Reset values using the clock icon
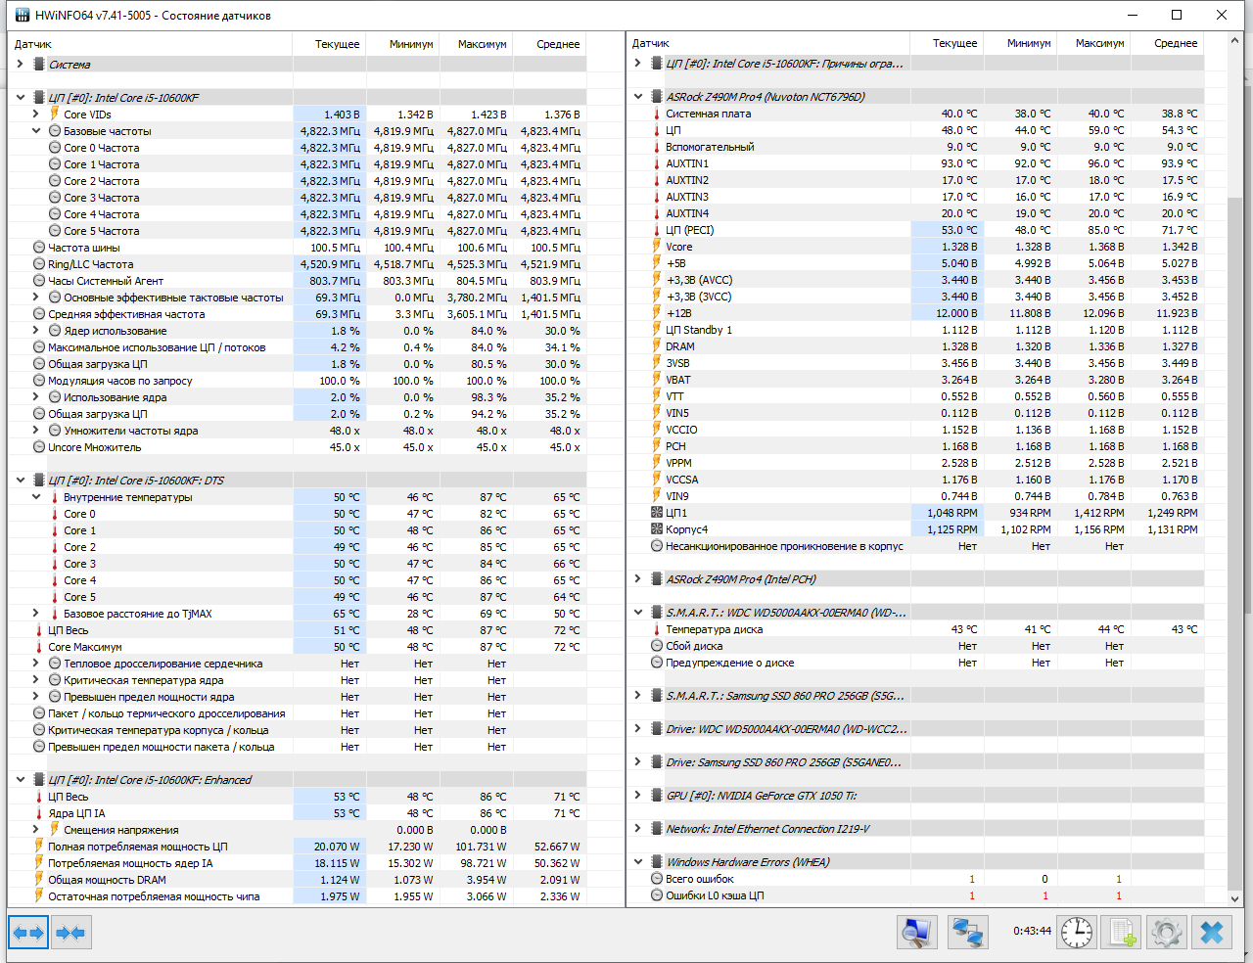Image resolution: width=1253 pixels, height=963 pixels. (x=1077, y=933)
